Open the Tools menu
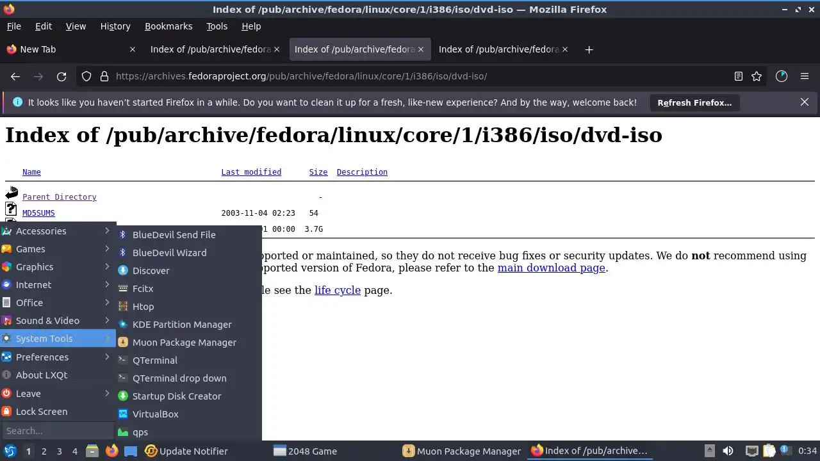 [x=217, y=26]
